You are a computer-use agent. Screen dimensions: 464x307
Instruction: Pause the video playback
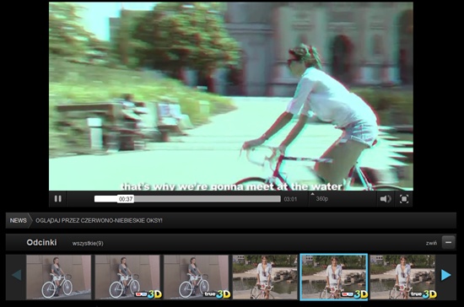(58, 199)
